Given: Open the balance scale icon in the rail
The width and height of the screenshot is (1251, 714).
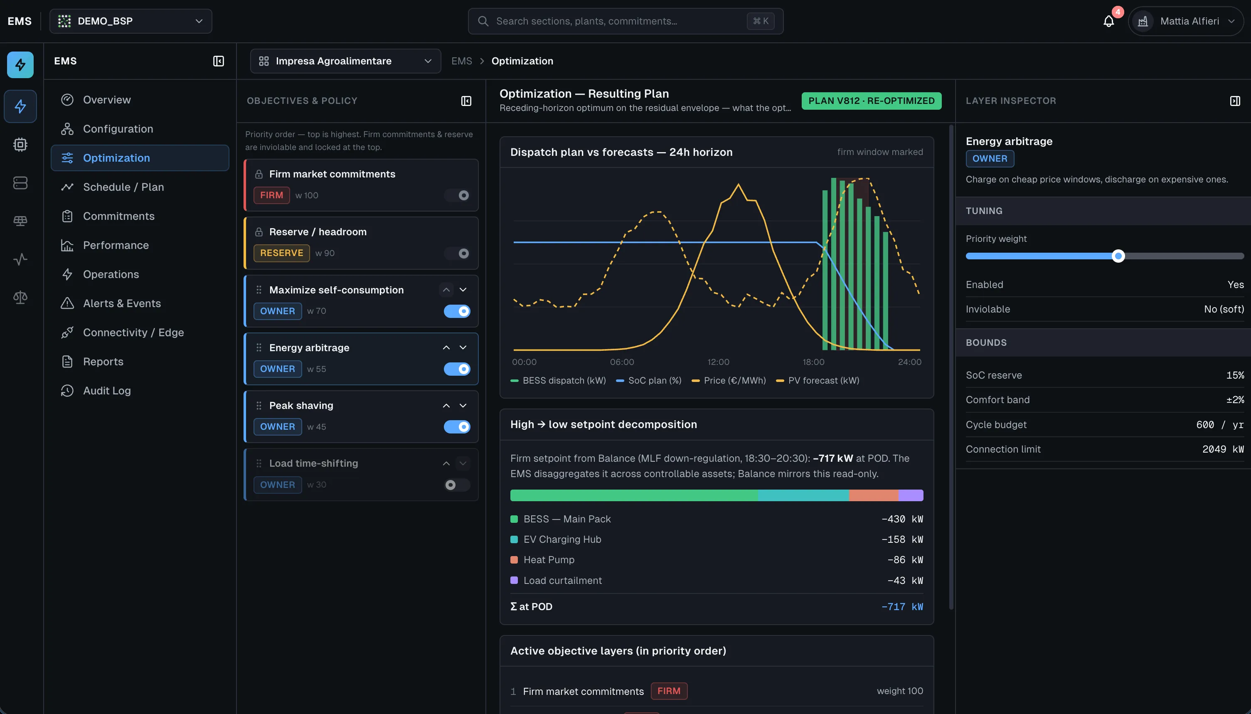Looking at the screenshot, I should tap(20, 297).
